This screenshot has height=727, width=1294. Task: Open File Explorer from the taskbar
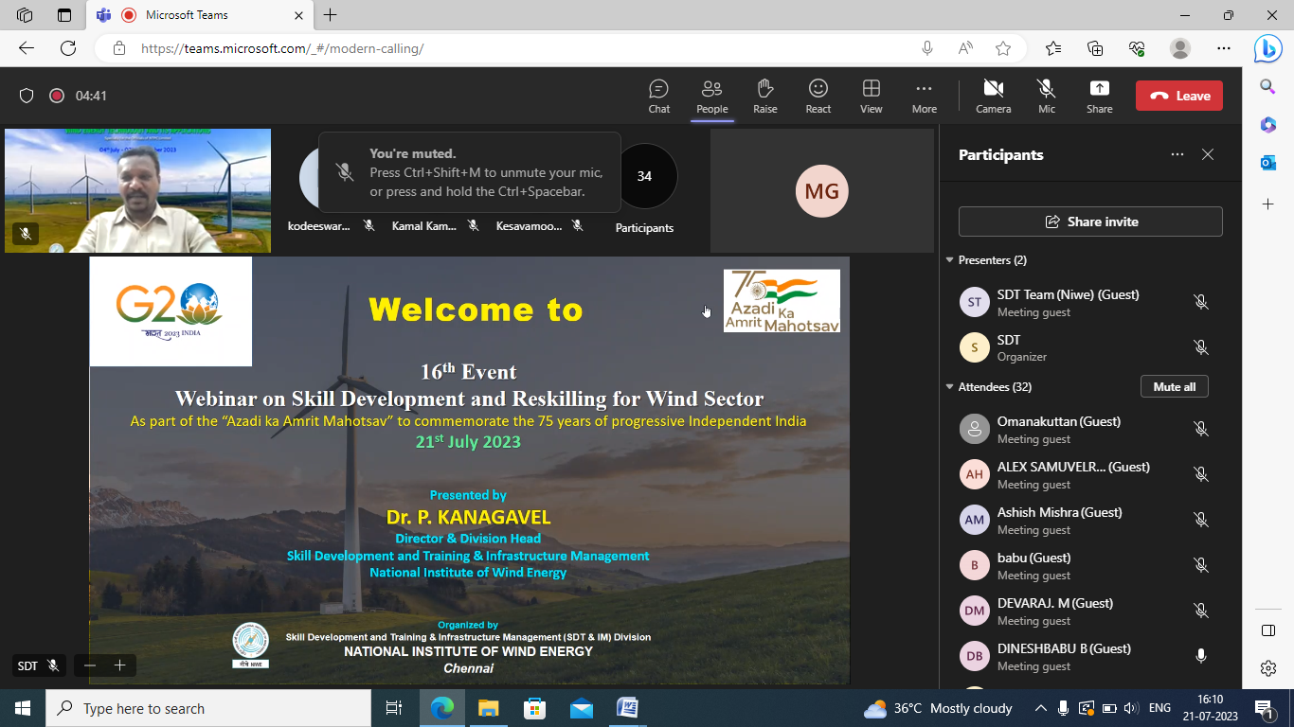click(x=488, y=708)
